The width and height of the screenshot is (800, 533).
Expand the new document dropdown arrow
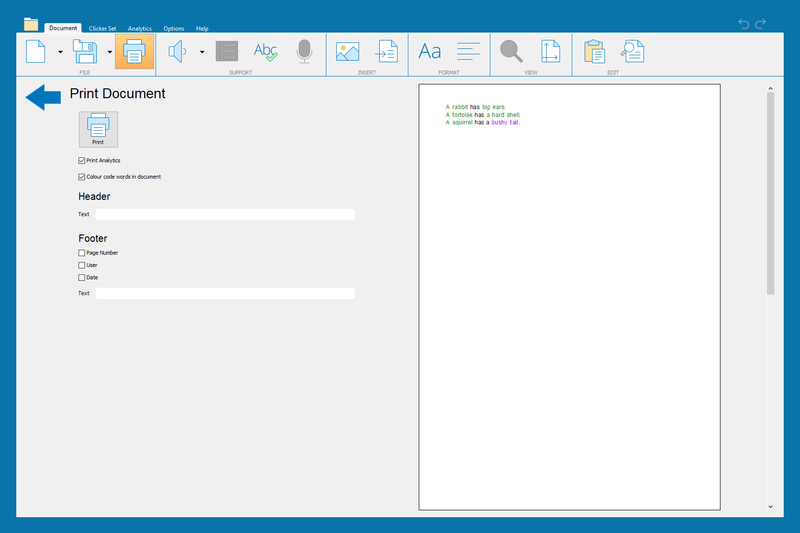[60, 52]
